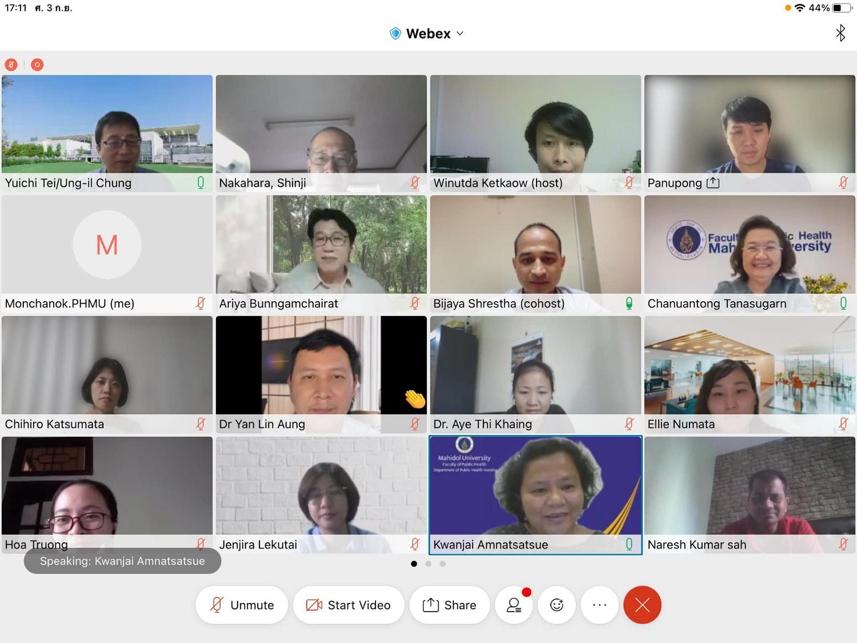The image size is (857, 643).
Task: Tap Panupong's sharing icon next to name
Action: pyautogui.click(x=712, y=183)
